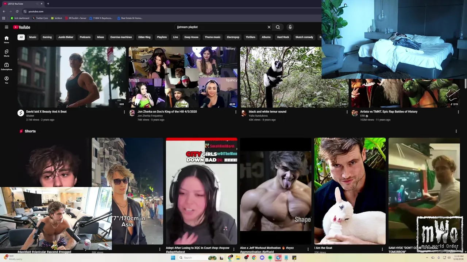Image resolution: width=467 pixels, height=262 pixels.
Task: Select the Elden Ring filter chip
Action: click(144, 37)
